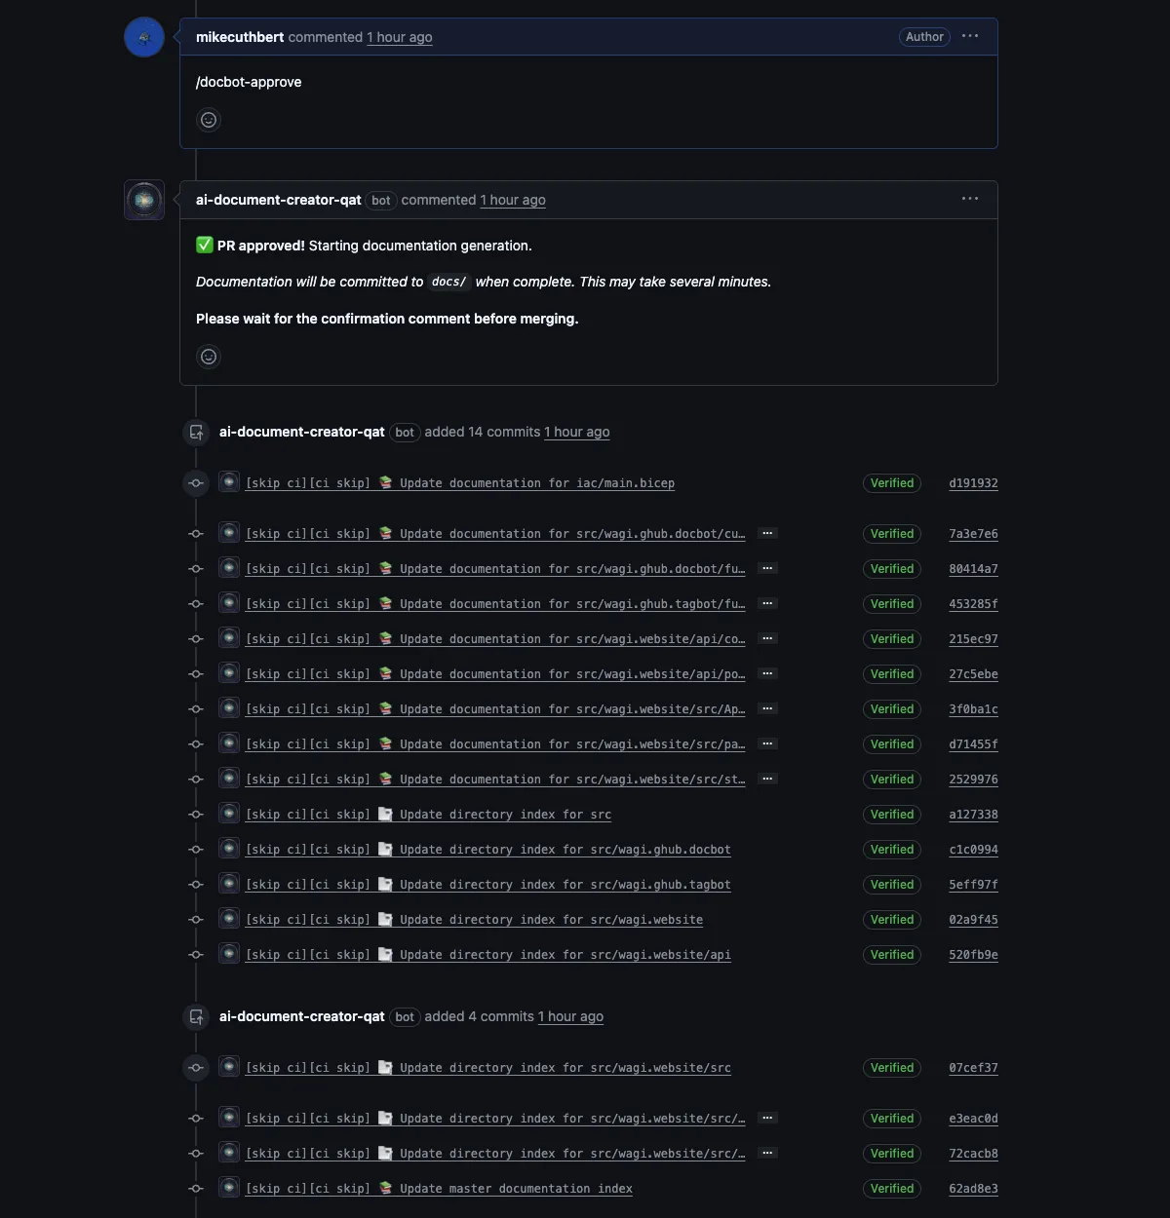1170x1218 pixels.
Task: Expand commit message for wagi.website/src/Ap… commit
Action: pyautogui.click(x=767, y=709)
